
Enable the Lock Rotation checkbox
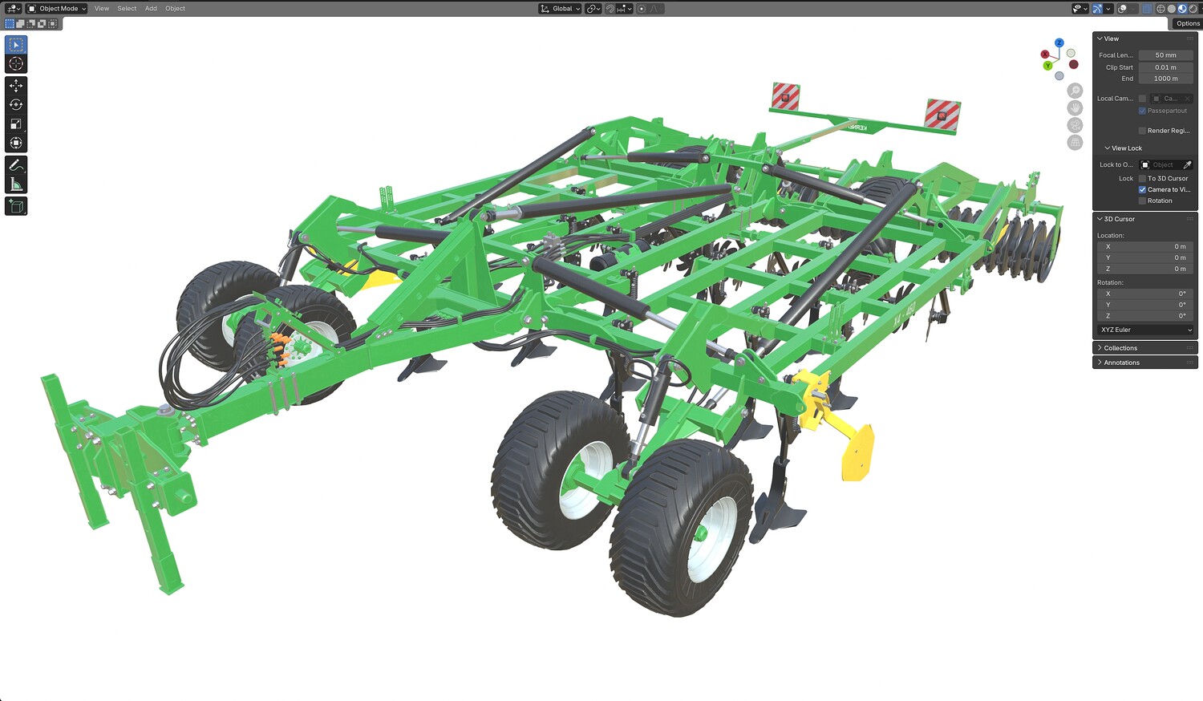pos(1143,201)
